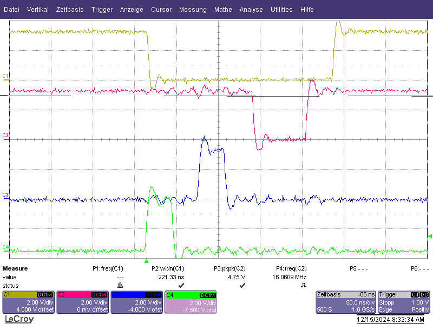Screen dimensions: 433x324
Task: Click the C3 channel ground marker
Action: tap(5, 196)
